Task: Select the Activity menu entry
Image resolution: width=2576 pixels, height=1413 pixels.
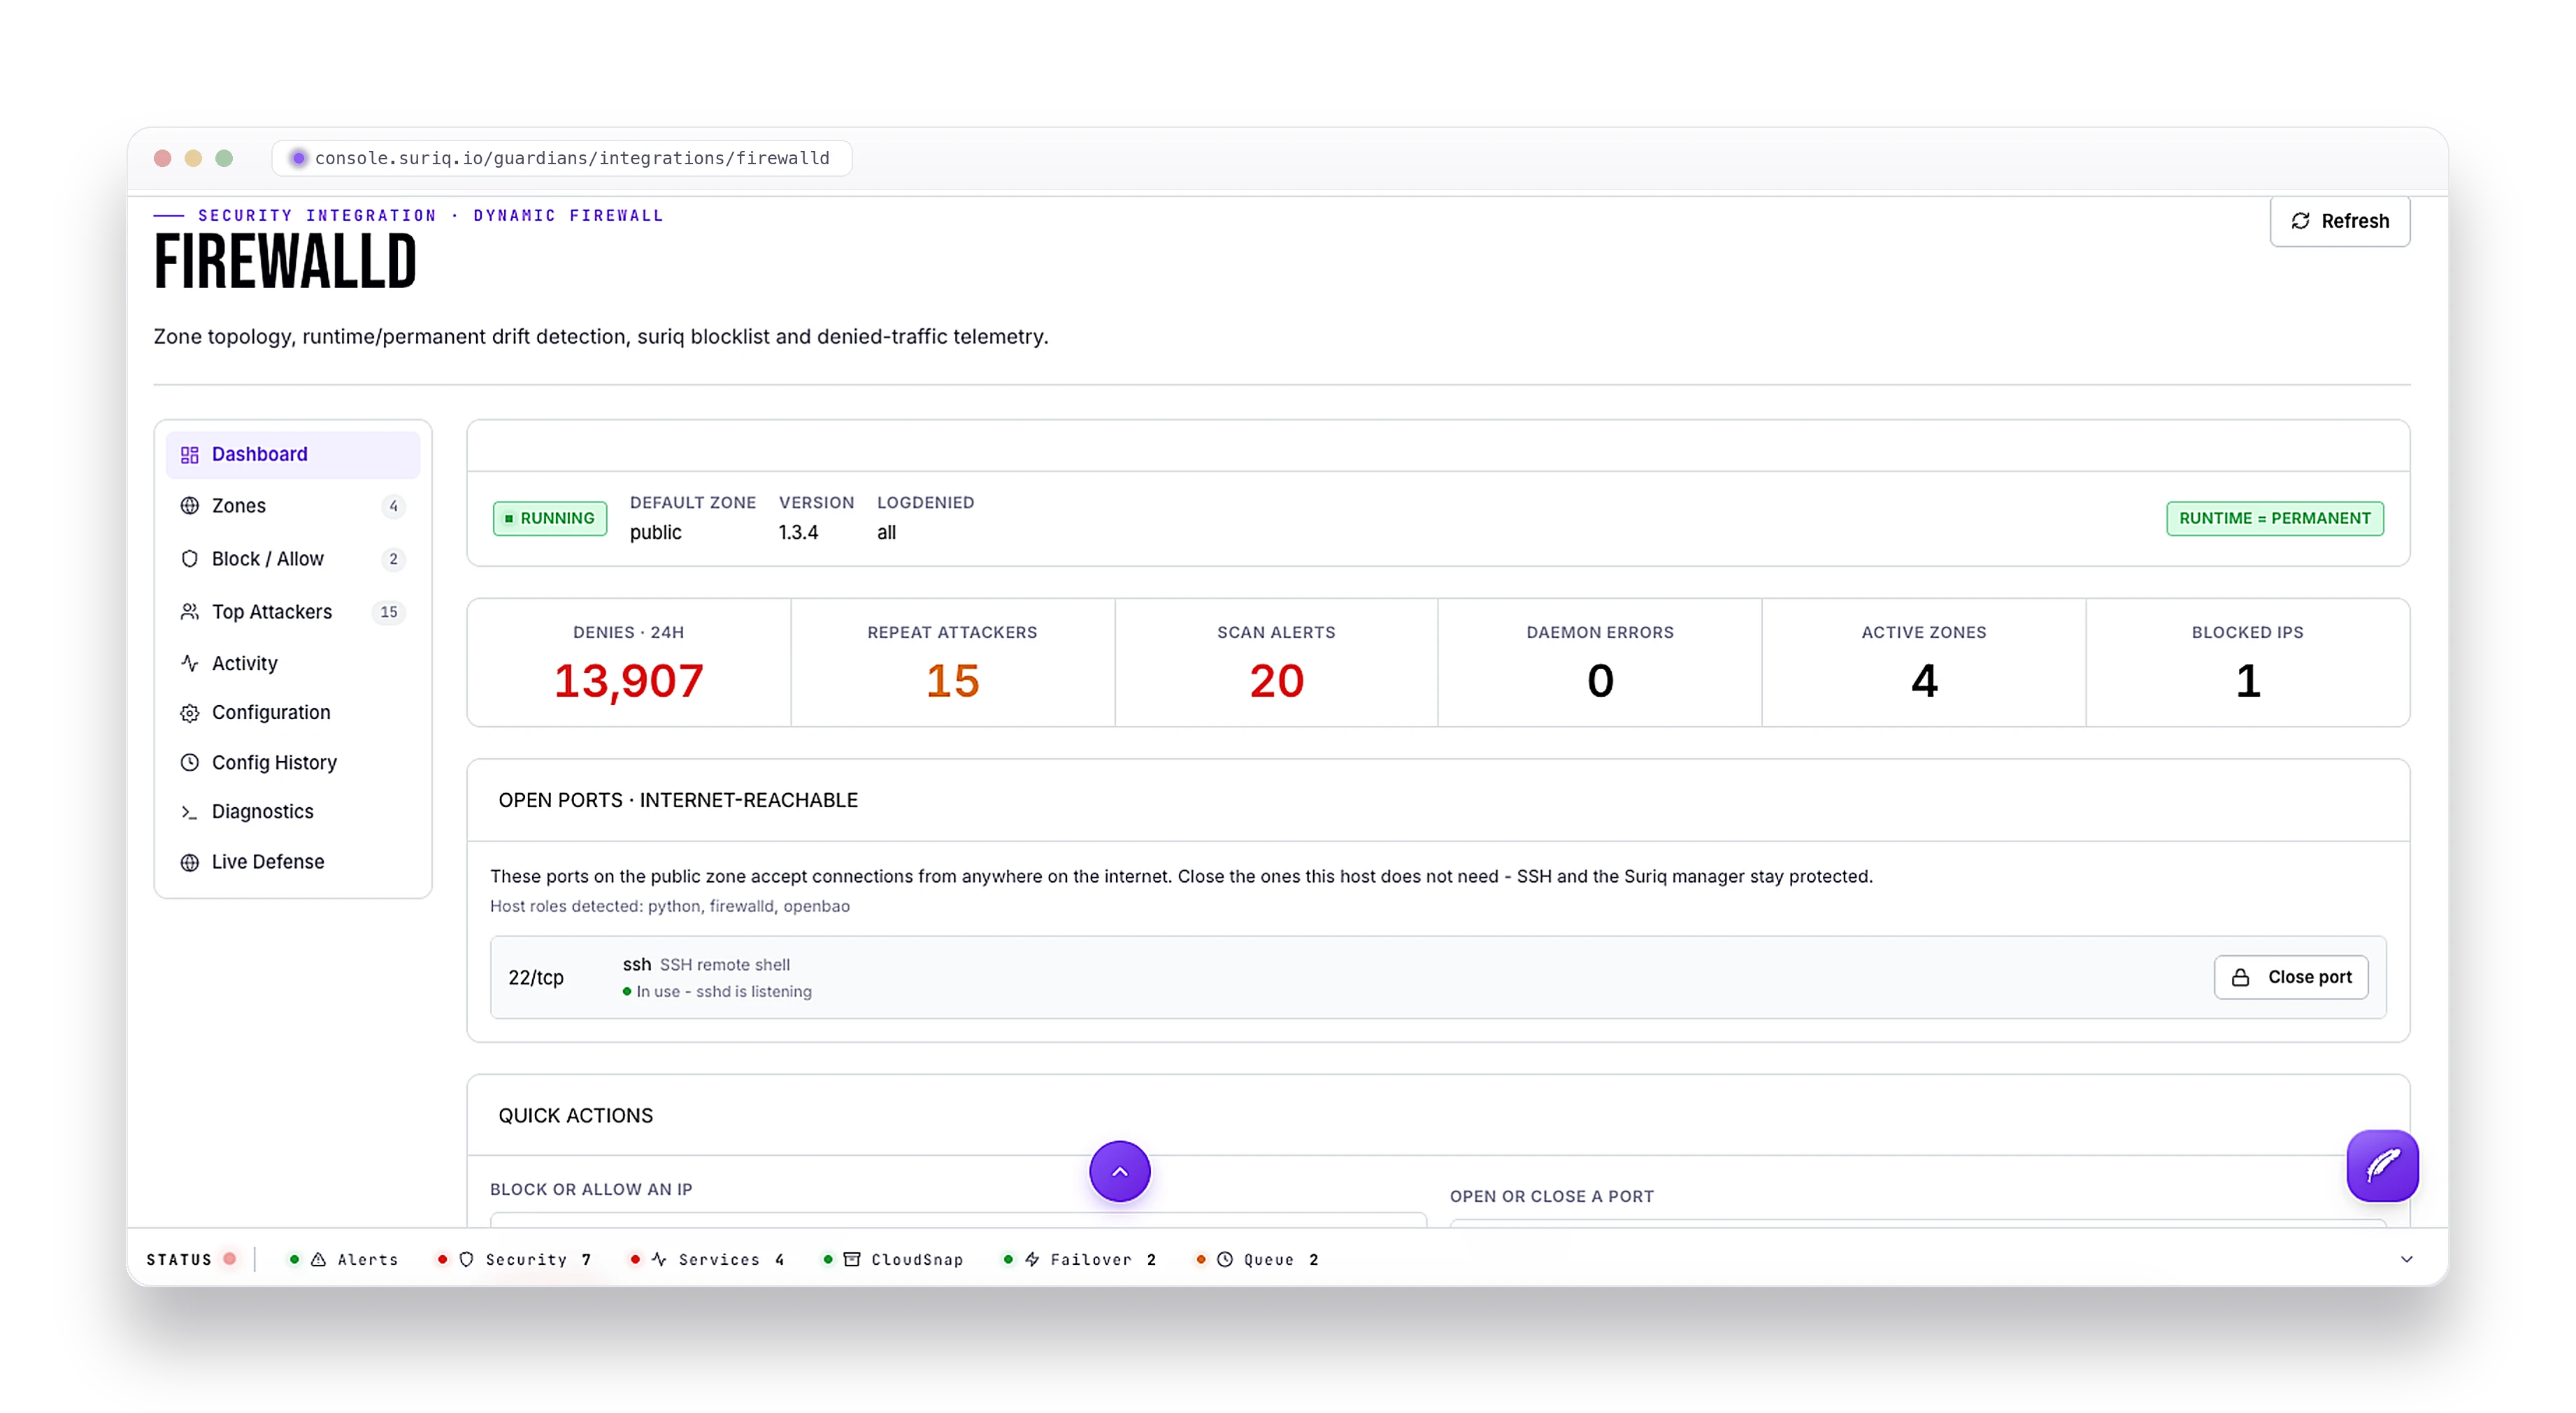Action: click(292, 662)
